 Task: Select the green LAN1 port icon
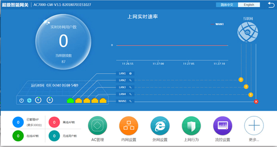tap(70, 100)
